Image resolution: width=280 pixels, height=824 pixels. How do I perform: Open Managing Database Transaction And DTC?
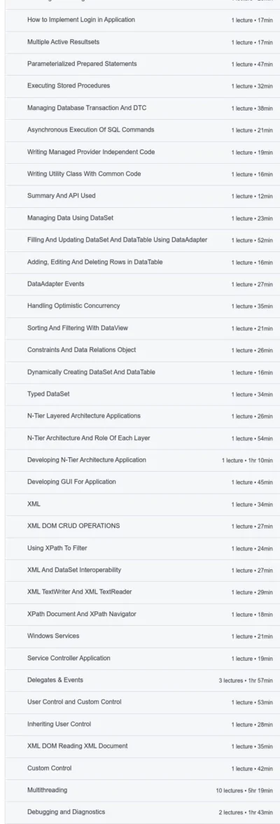142,108
